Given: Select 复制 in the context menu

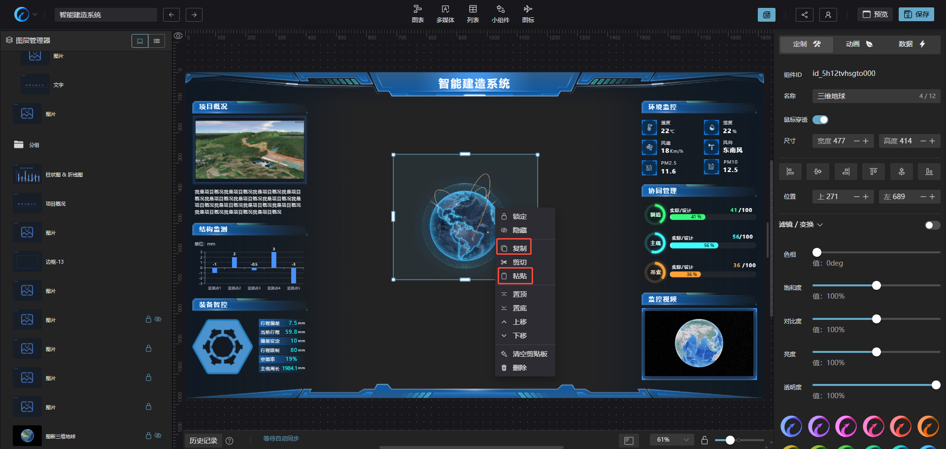Looking at the screenshot, I should point(514,248).
